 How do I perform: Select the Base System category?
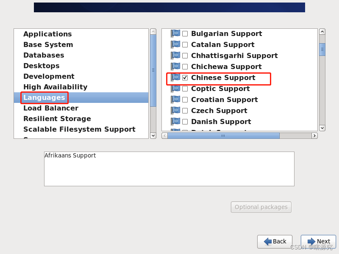point(48,44)
